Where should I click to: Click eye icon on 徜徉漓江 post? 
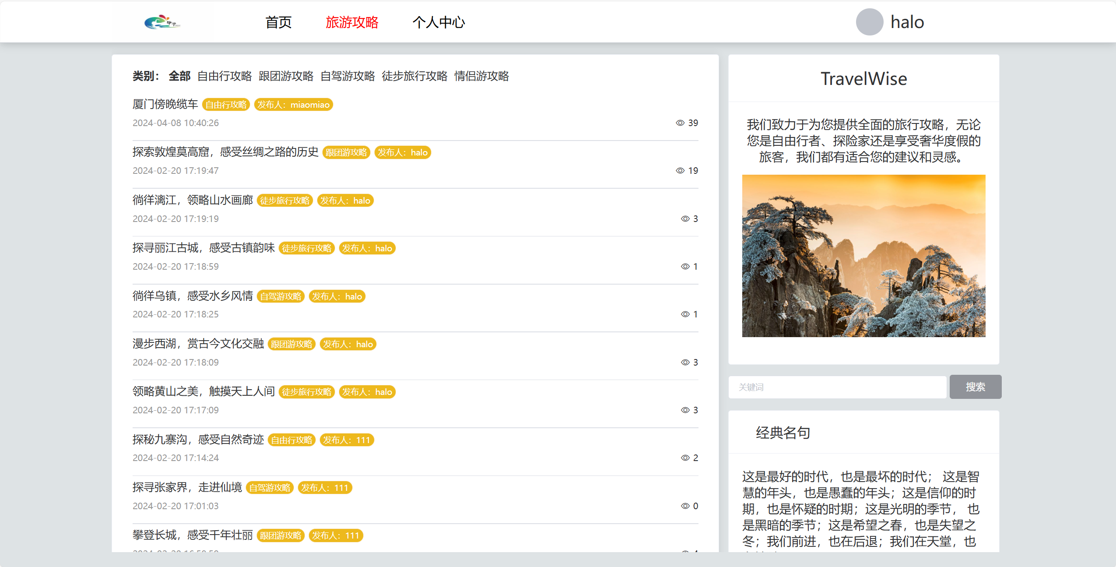685,219
